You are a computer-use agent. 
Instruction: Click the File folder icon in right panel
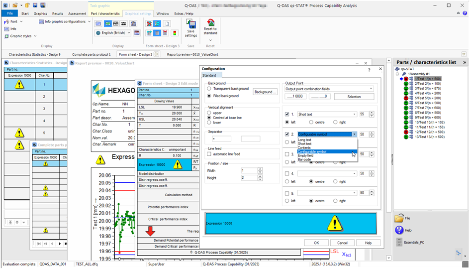click(399, 218)
